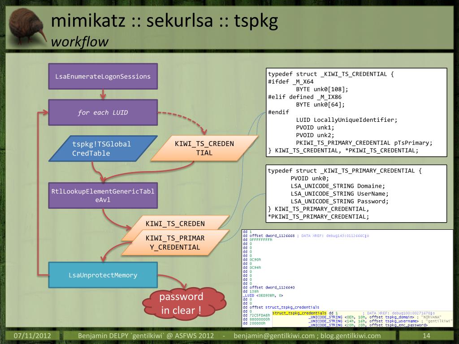
Task: Click '_LUID <0ED93Bh, 0>' disassembly line
Action: pos(263,296)
